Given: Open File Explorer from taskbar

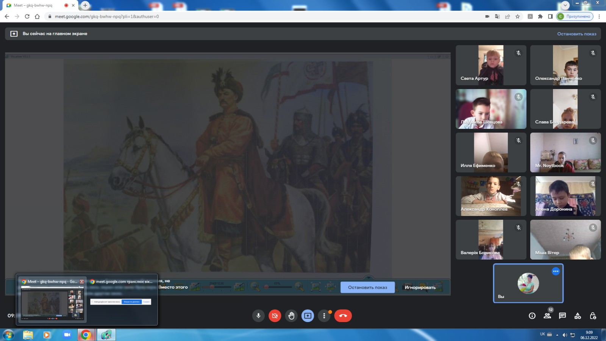Looking at the screenshot, I should tap(28, 335).
